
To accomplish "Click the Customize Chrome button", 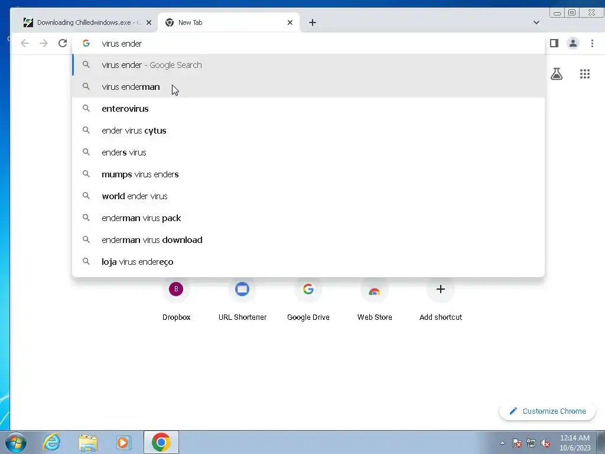I will [547, 411].
